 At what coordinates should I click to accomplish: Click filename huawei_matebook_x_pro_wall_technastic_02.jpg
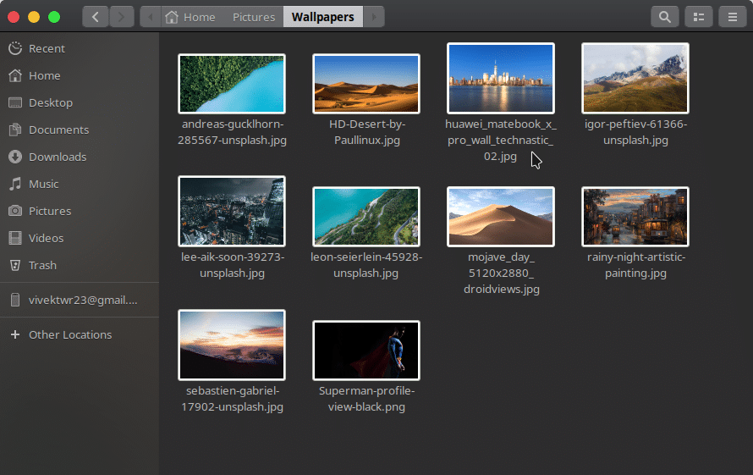(x=501, y=140)
